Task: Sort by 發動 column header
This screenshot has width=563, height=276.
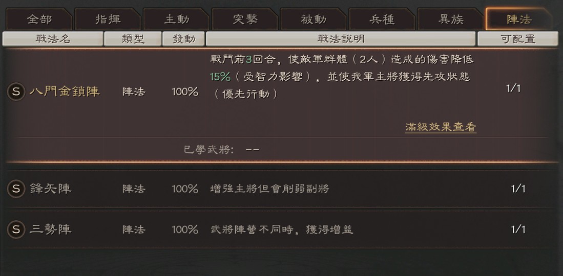Action: pos(184,39)
